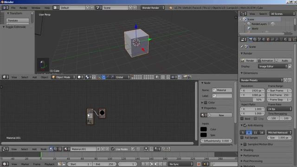
Task: Open the Node menu in node editor
Action: coord(43,149)
